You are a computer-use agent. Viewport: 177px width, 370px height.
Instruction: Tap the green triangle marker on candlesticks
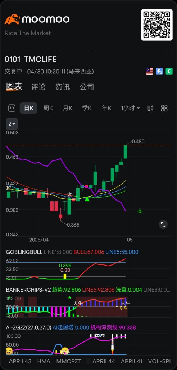tap(87, 199)
